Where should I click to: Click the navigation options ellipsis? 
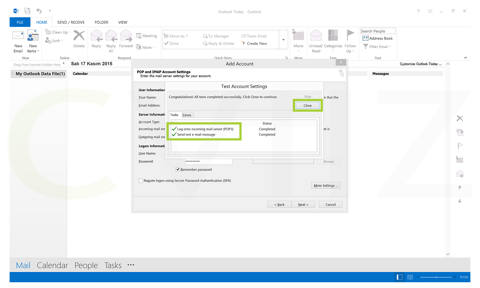pos(131,265)
